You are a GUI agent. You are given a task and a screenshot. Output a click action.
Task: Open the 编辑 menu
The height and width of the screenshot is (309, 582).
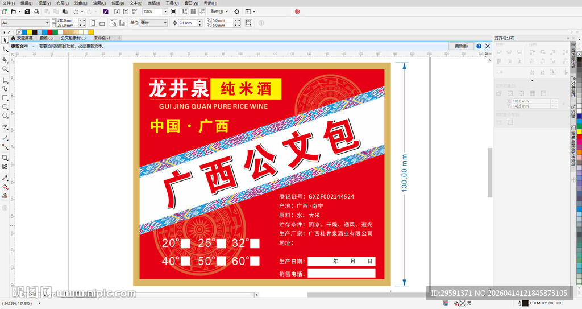coord(26,3)
